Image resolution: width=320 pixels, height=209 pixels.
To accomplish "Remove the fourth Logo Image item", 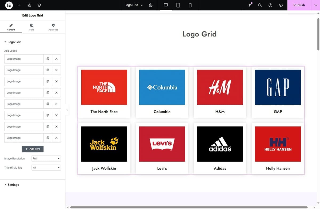I will pyautogui.click(x=57, y=93).
